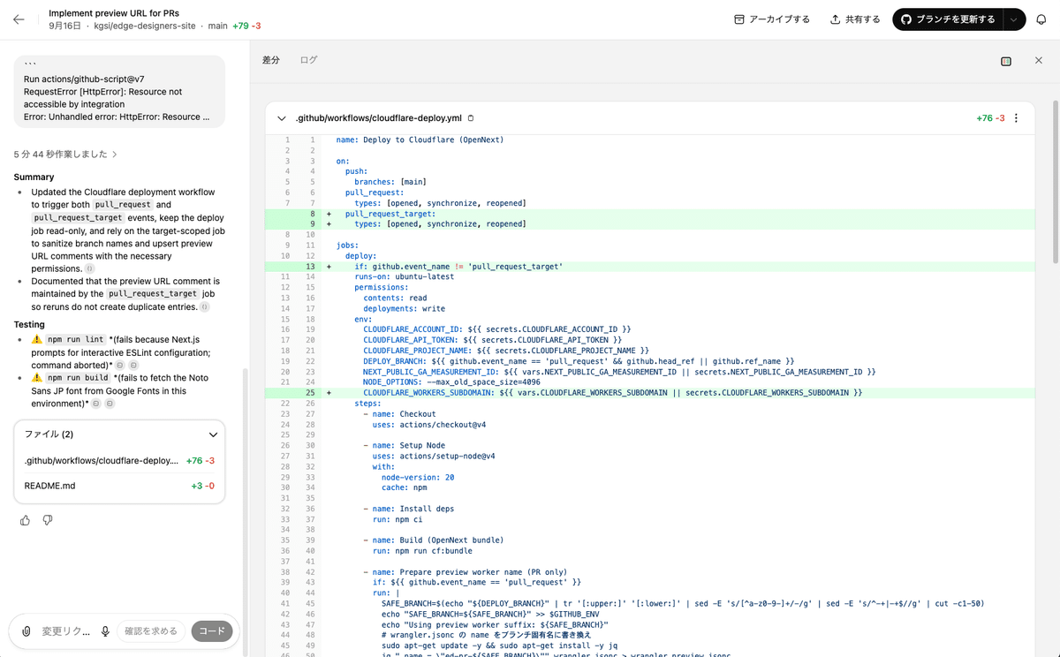Click the warning emoji before npm run lint
The height and width of the screenshot is (657, 1060).
pyautogui.click(x=37, y=339)
